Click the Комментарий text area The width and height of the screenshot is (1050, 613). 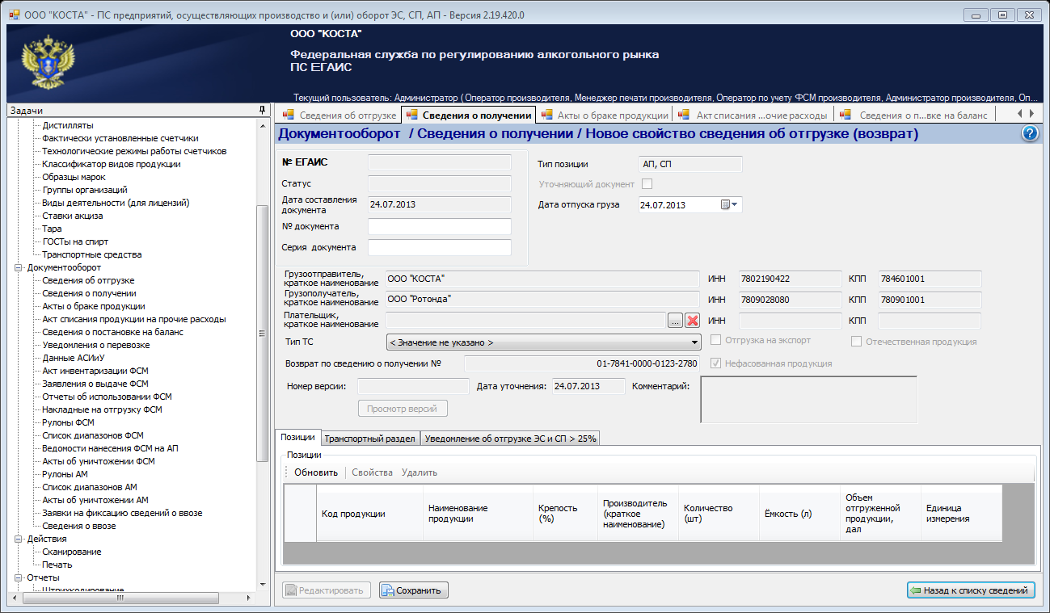click(808, 400)
